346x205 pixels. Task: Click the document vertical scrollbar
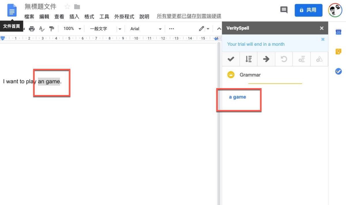point(219,124)
